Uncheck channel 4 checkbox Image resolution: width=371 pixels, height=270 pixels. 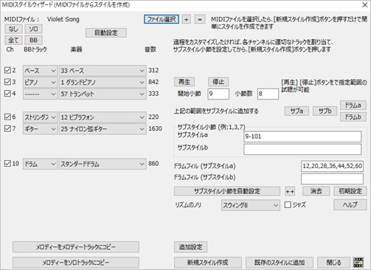point(7,94)
